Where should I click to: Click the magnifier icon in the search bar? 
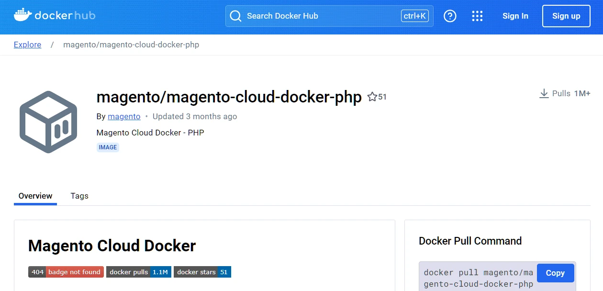(x=235, y=16)
